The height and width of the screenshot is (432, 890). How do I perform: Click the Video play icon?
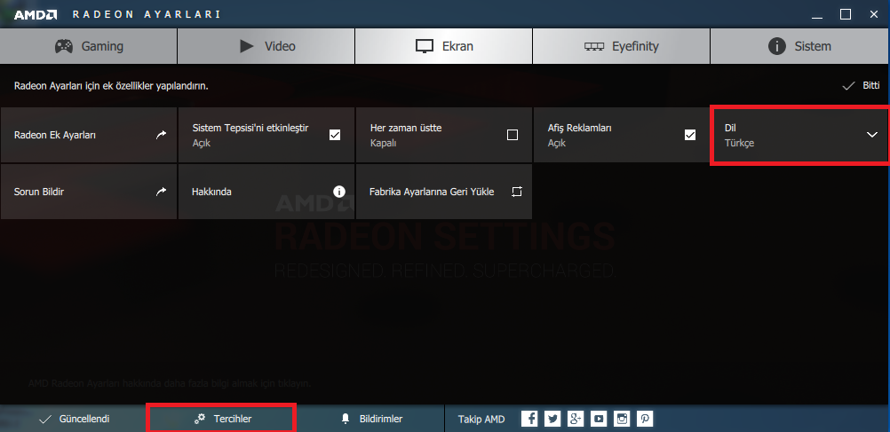246,46
